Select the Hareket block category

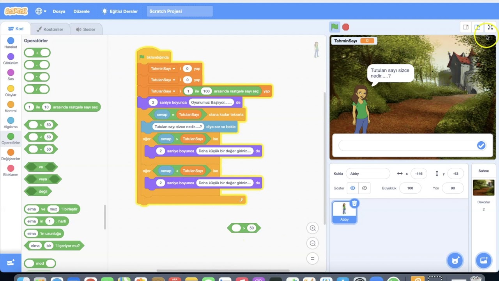(11, 43)
